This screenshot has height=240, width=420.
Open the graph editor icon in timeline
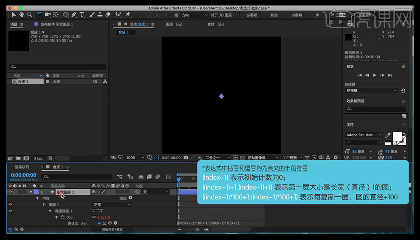[x=168, y=177]
